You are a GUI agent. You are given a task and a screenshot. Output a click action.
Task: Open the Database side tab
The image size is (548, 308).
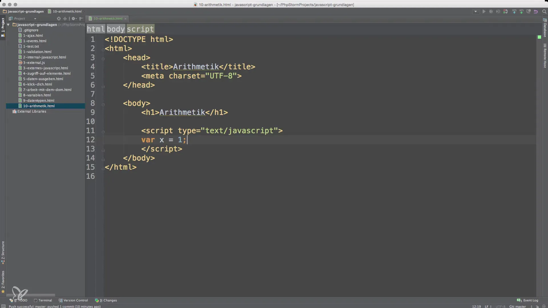(545, 28)
